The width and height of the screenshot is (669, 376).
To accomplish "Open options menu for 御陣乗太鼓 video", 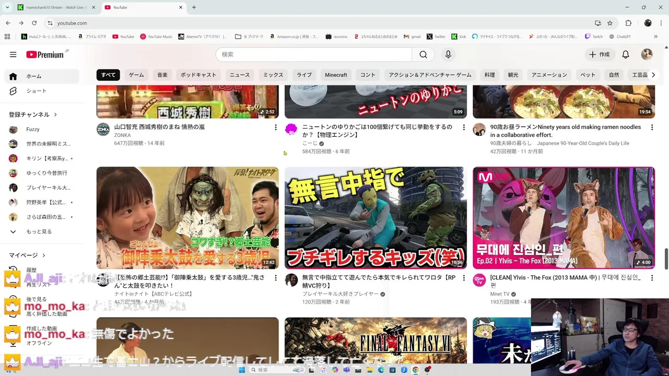I will [275, 278].
